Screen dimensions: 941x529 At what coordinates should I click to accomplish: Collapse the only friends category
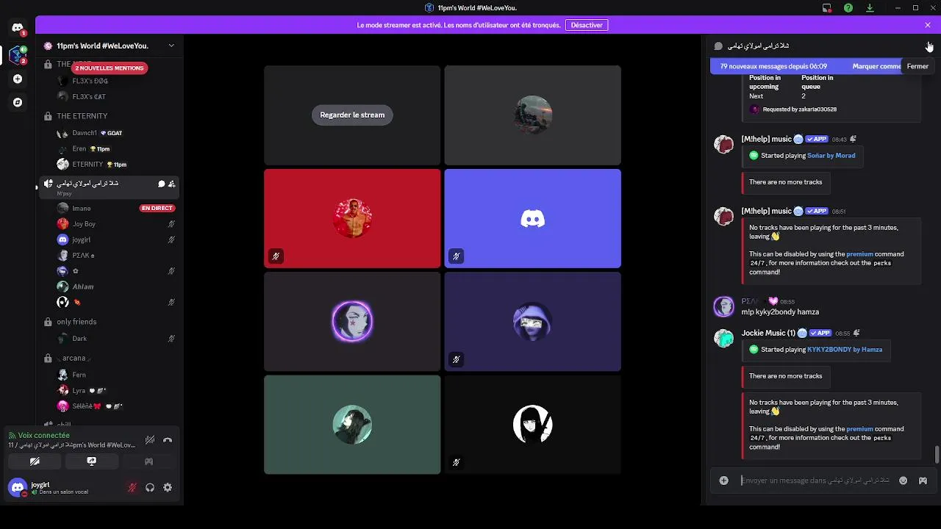[76, 322]
